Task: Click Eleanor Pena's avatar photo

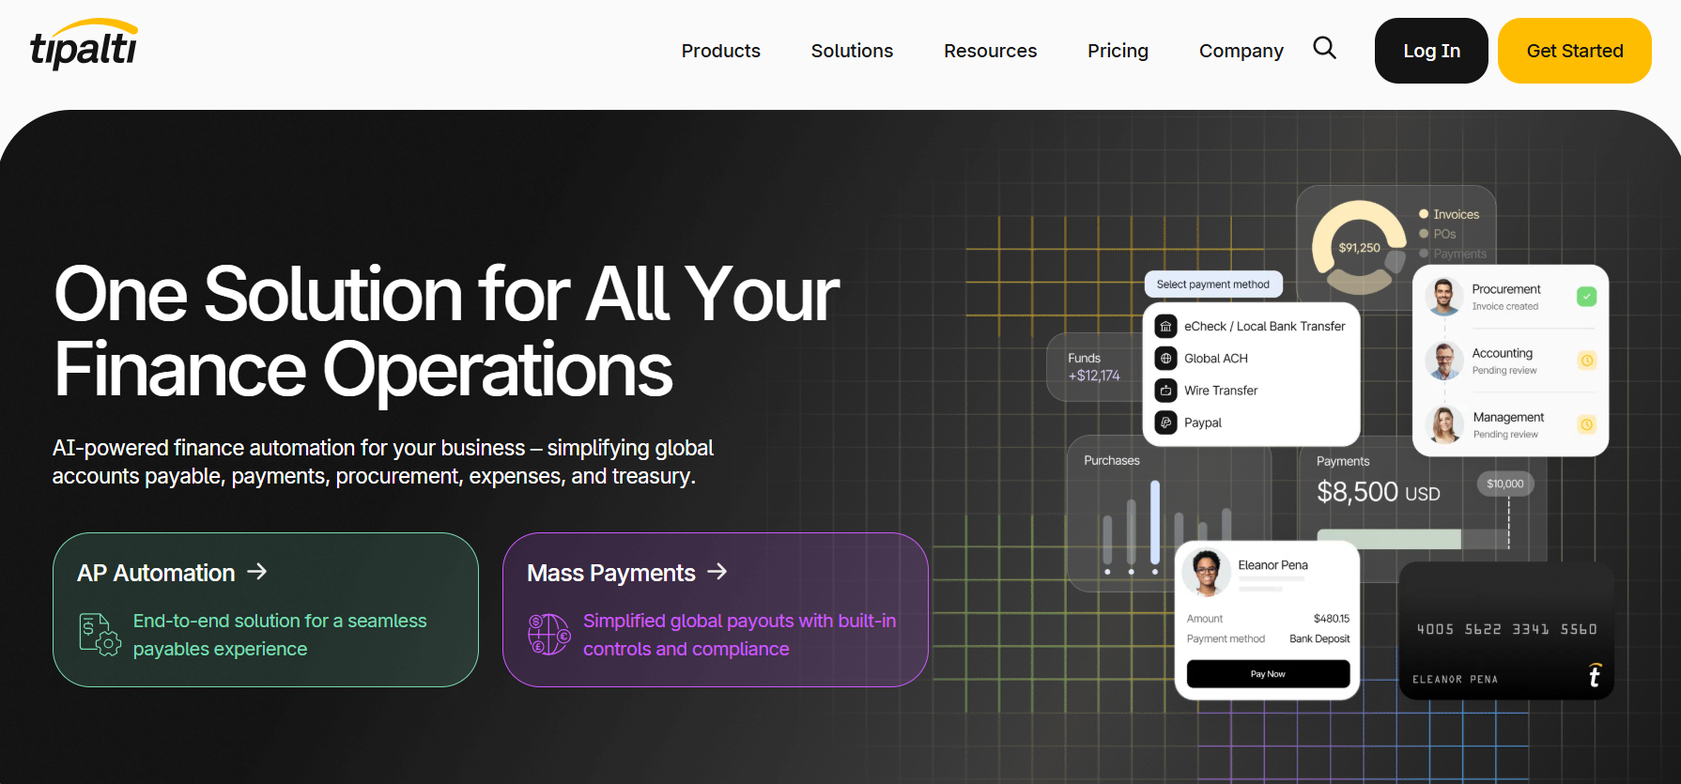Action: click(x=1206, y=572)
